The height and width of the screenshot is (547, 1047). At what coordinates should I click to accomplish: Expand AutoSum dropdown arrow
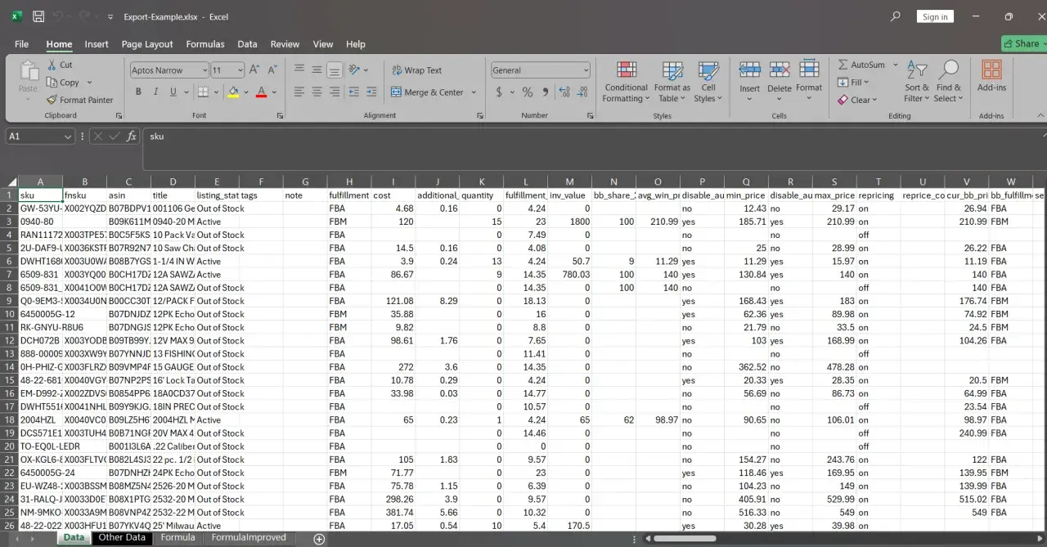(895, 65)
